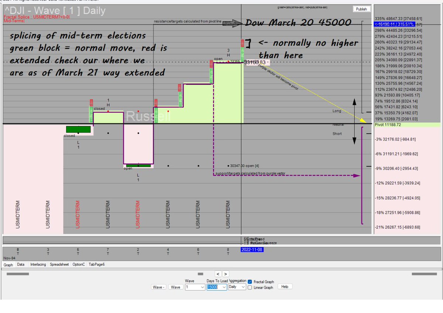The width and height of the screenshot is (443, 313).
Task: Enable the Linear Graph checkbox
Action: click(250, 287)
